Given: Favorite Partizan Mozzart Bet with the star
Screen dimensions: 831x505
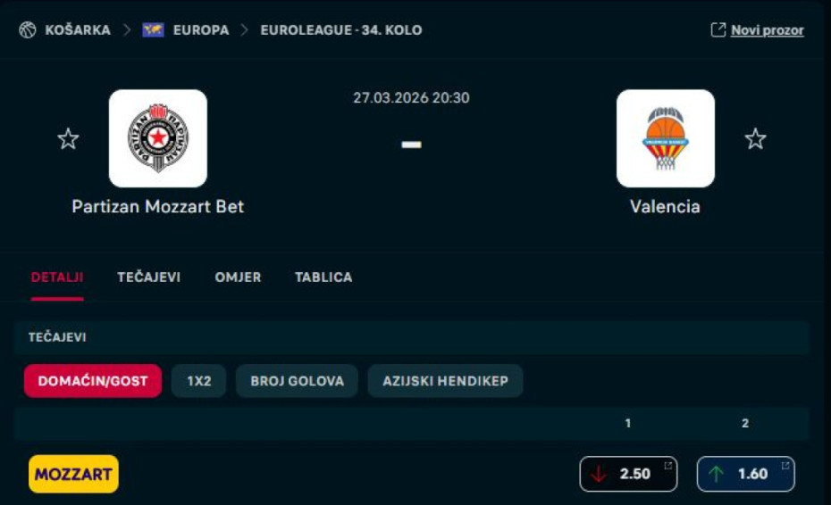Looking at the screenshot, I should coord(69,138).
